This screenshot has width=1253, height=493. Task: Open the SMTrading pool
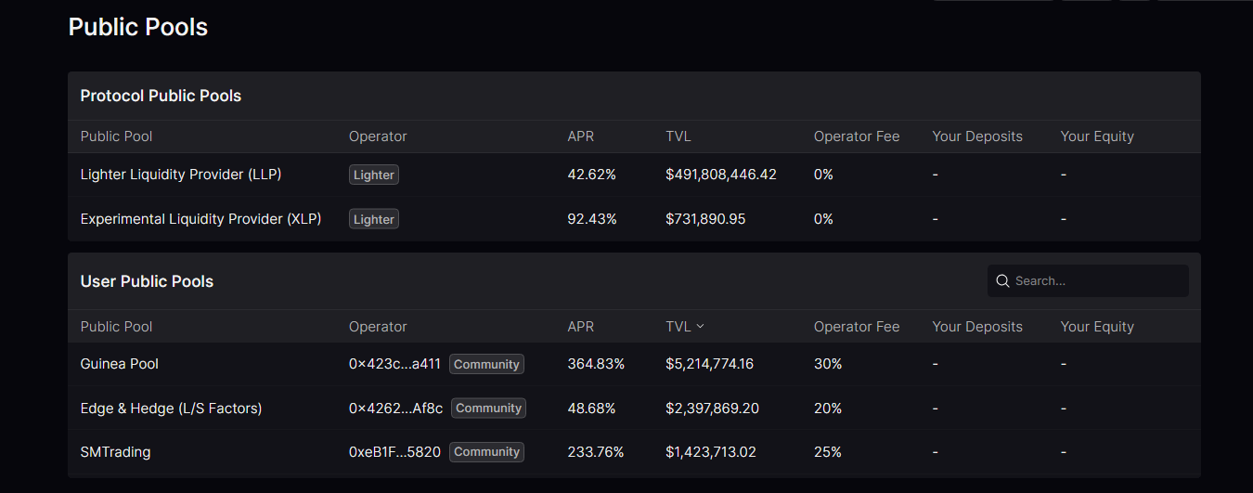115,452
